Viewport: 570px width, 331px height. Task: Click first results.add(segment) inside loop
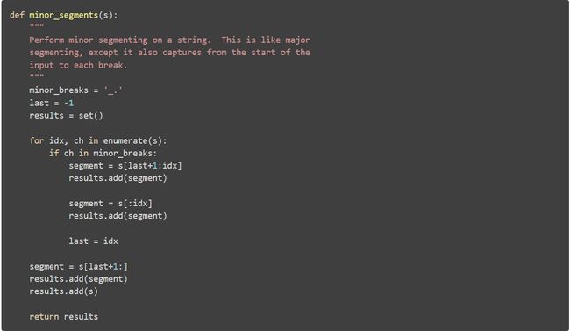(118, 178)
